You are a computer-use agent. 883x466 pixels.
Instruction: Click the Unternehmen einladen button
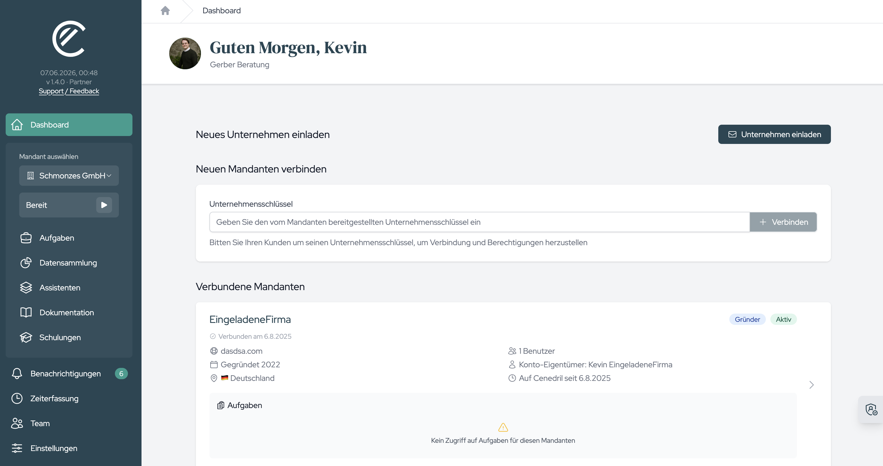[774, 134]
